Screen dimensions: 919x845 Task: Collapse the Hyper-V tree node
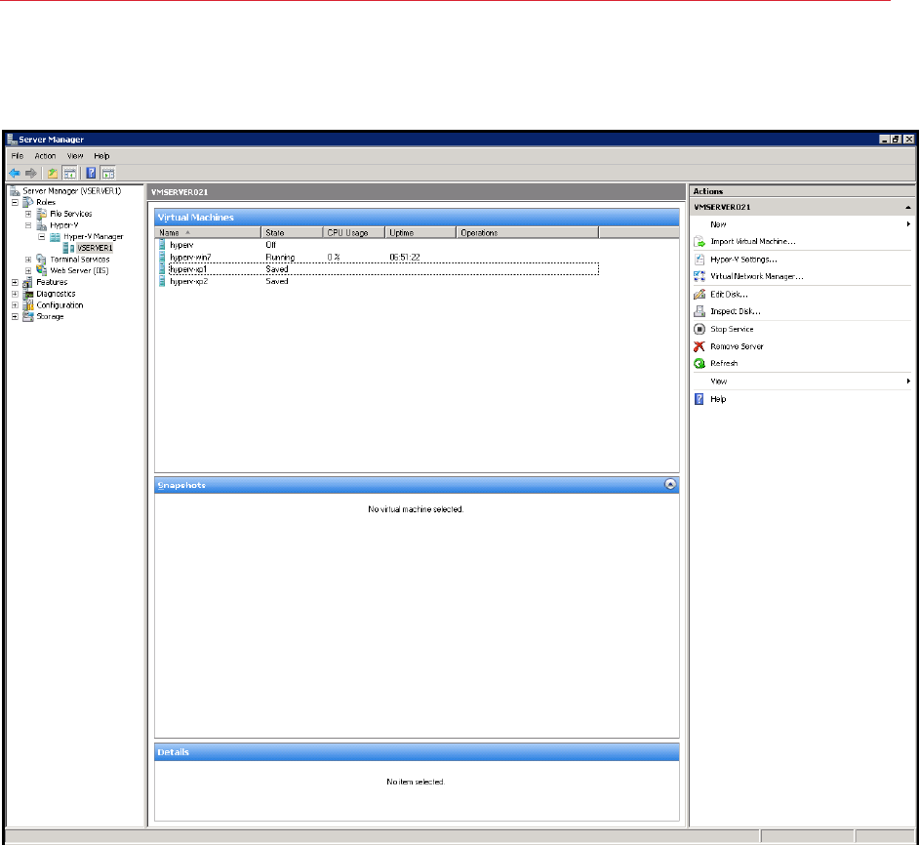(x=28, y=225)
